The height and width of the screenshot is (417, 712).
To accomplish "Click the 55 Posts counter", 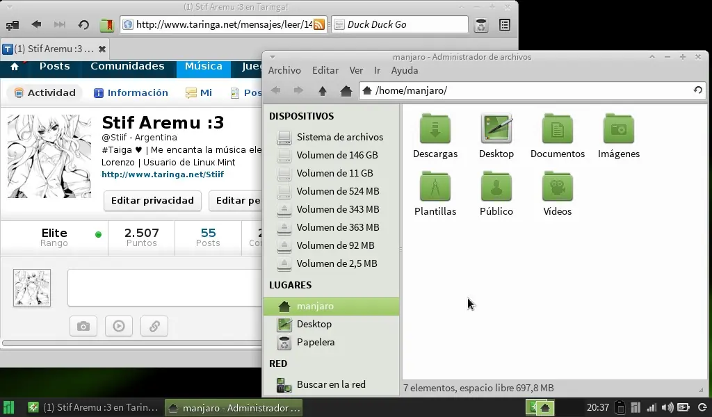I will coord(208,238).
